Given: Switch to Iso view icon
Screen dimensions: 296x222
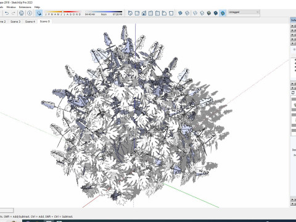Looking at the screenshot, I should 130,13.
